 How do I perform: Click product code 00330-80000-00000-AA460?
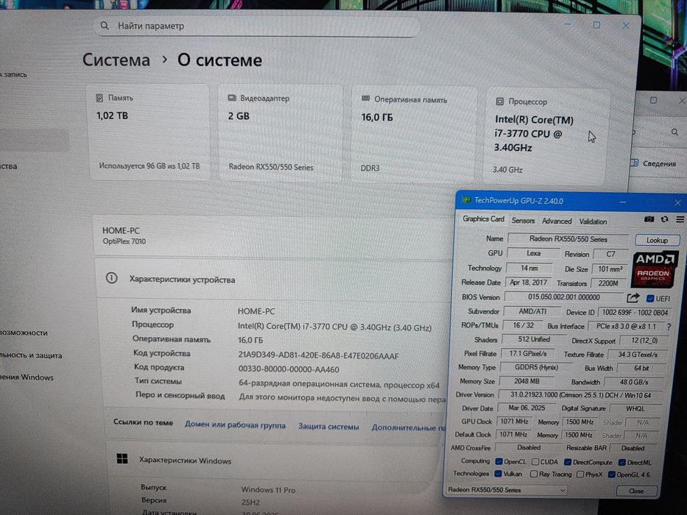pyautogui.click(x=289, y=369)
